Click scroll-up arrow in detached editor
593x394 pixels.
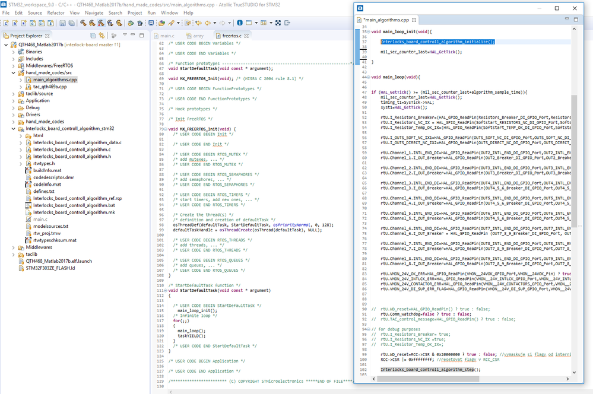point(574,28)
